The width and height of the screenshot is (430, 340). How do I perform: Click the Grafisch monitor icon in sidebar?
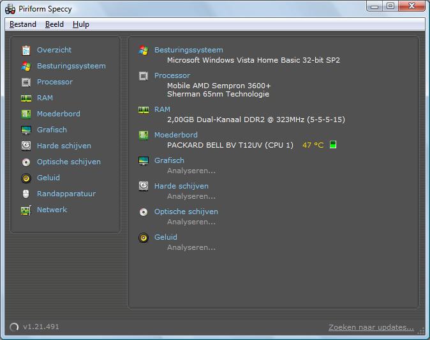point(26,130)
